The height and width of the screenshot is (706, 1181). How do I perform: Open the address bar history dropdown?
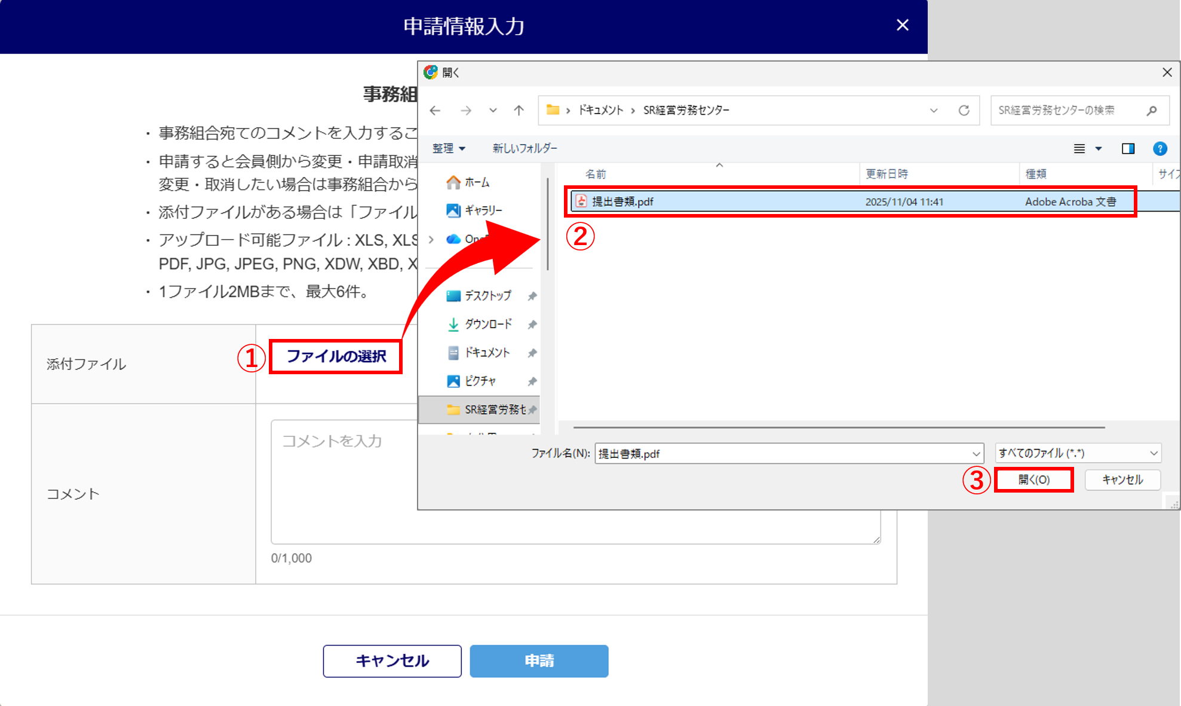pos(934,111)
